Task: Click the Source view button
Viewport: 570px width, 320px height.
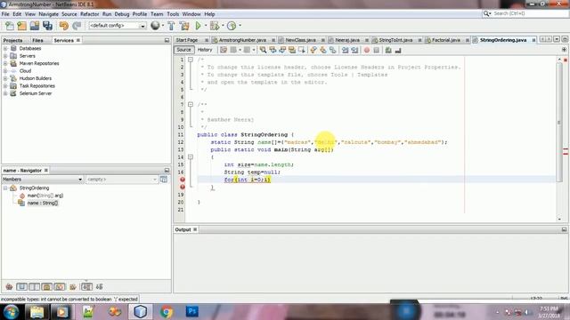Action: 184,50
